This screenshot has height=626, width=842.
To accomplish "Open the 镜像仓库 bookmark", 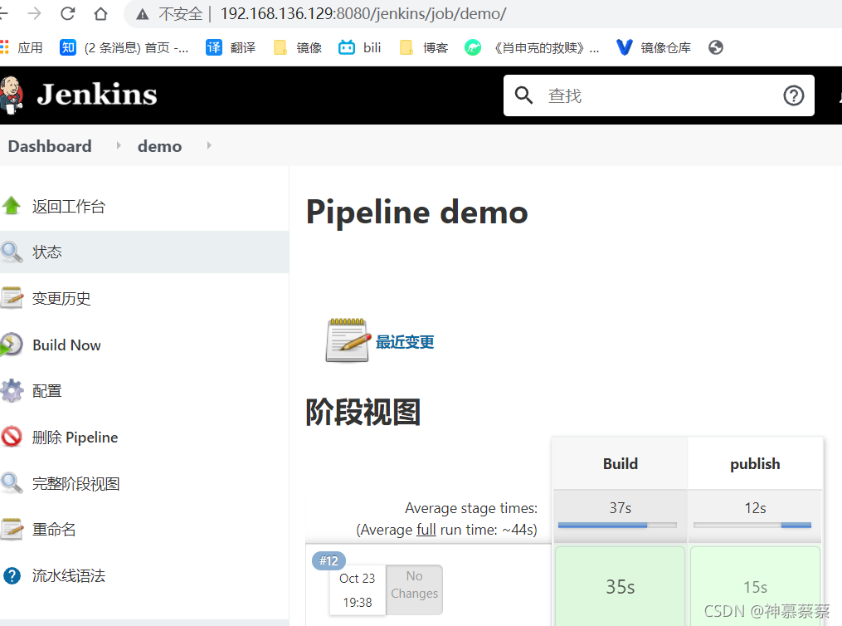I will (654, 48).
